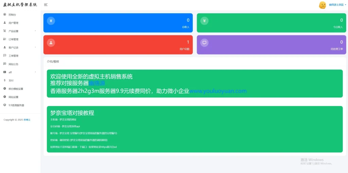Open 用户管理 in the sidebar

13,23
